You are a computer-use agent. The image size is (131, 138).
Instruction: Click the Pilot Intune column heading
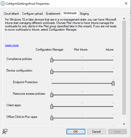[81, 49]
